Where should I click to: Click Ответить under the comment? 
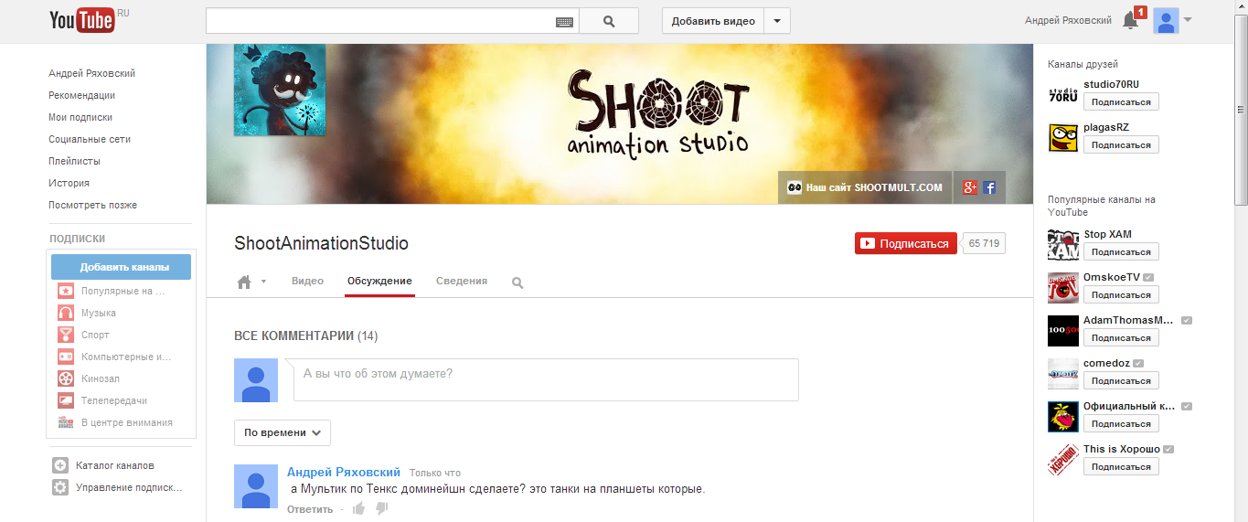(310, 509)
